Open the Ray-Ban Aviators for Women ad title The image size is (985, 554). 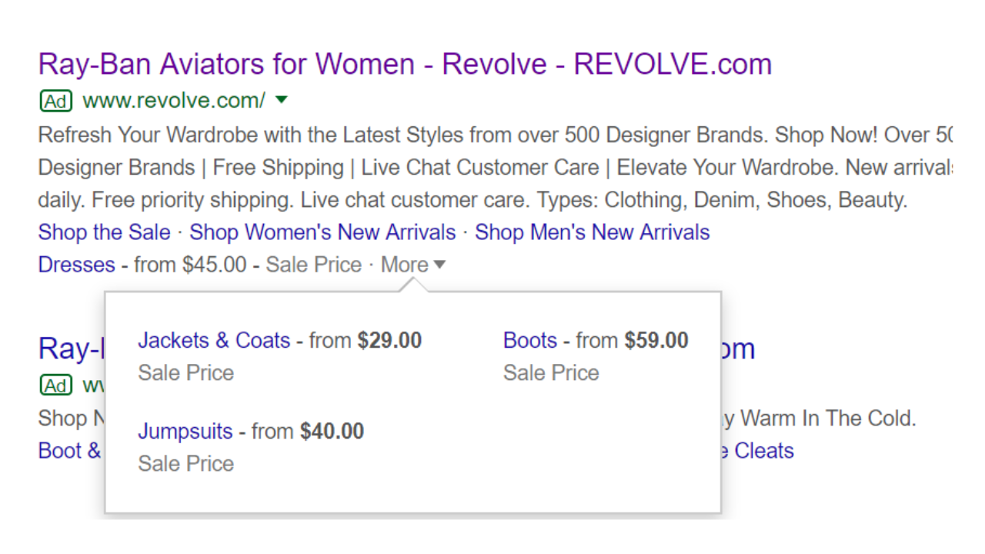pos(405,64)
